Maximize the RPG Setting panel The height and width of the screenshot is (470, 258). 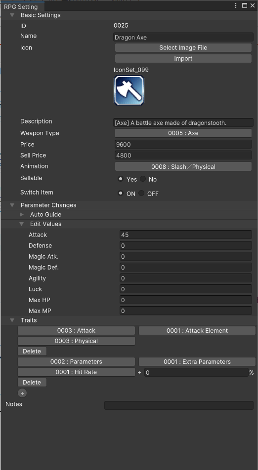(245, 5)
